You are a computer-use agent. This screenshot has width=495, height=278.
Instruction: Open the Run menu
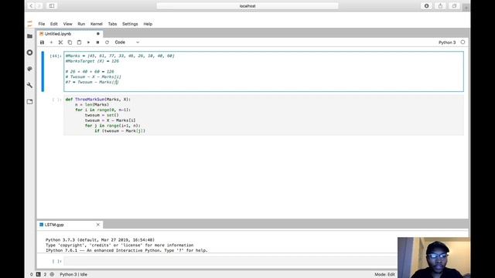[81, 24]
